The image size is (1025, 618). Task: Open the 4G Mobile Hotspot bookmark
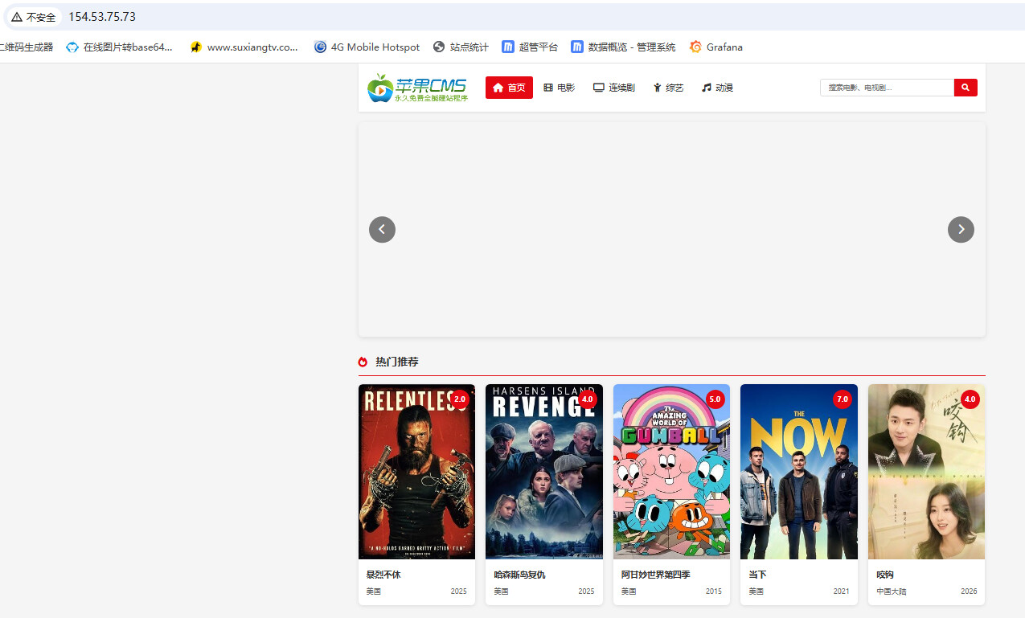(367, 47)
